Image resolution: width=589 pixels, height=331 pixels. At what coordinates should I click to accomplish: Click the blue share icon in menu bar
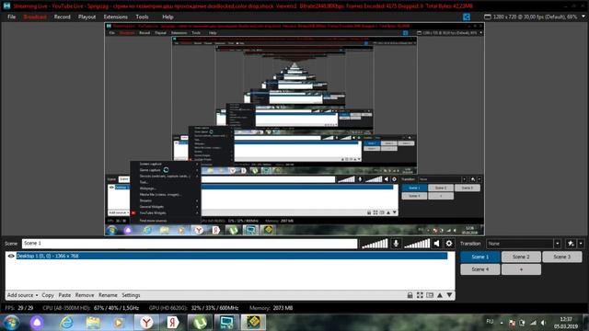467,17
